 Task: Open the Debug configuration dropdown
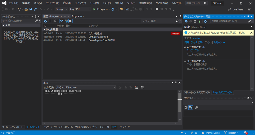[61, 9]
